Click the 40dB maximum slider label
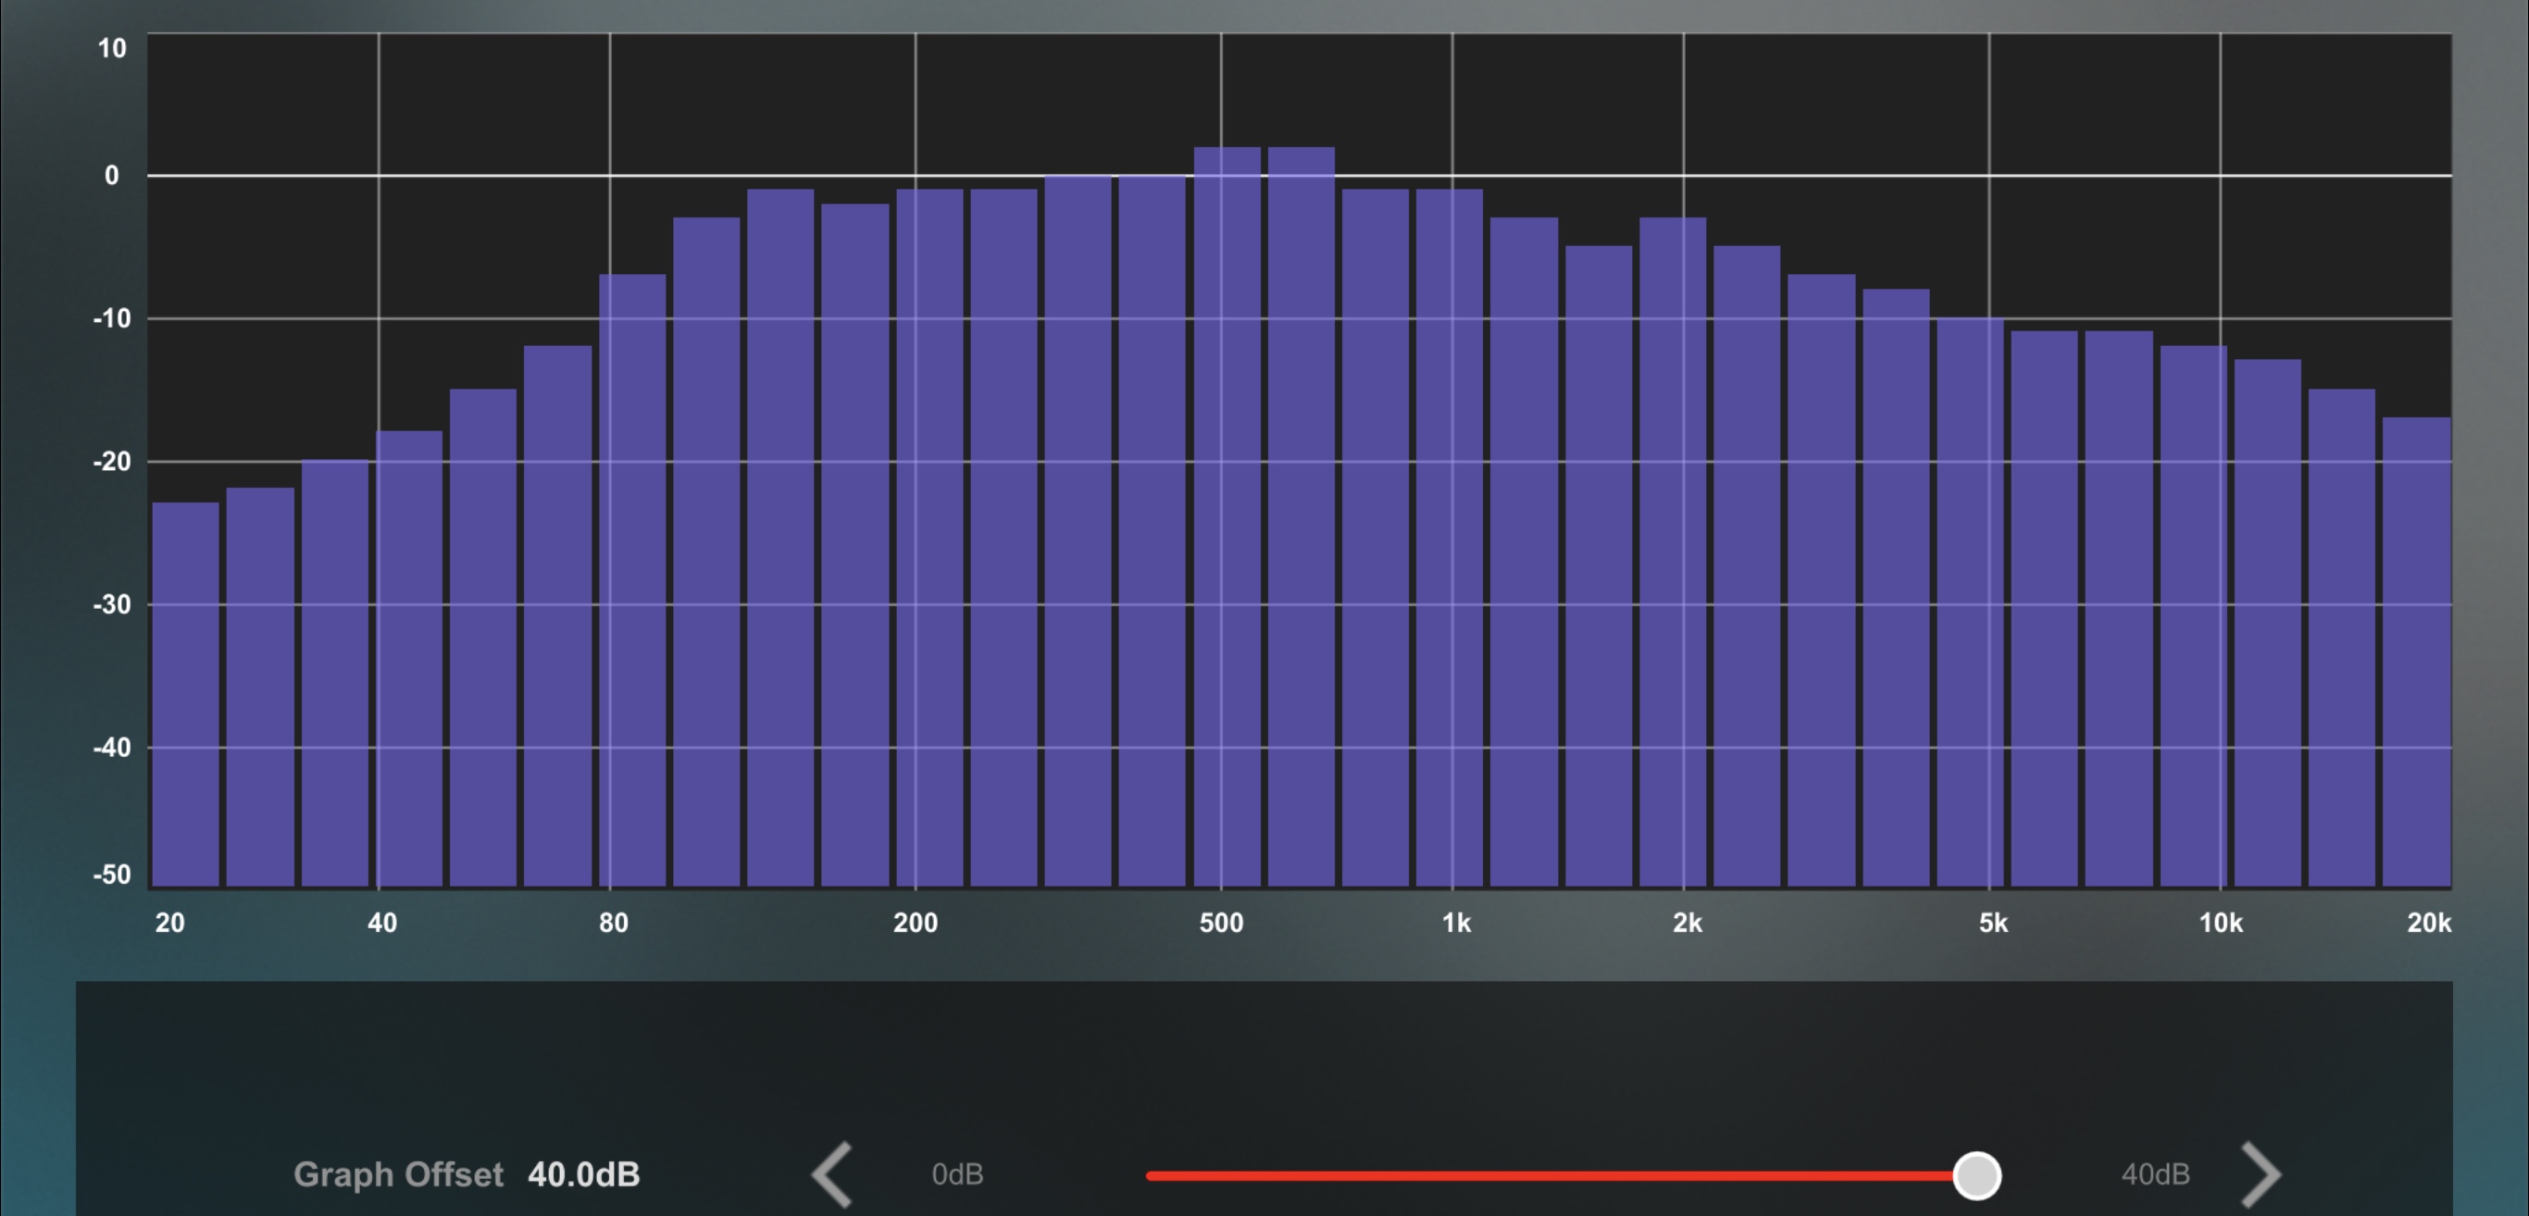This screenshot has height=1216, width=2529. point(2155,1173)
